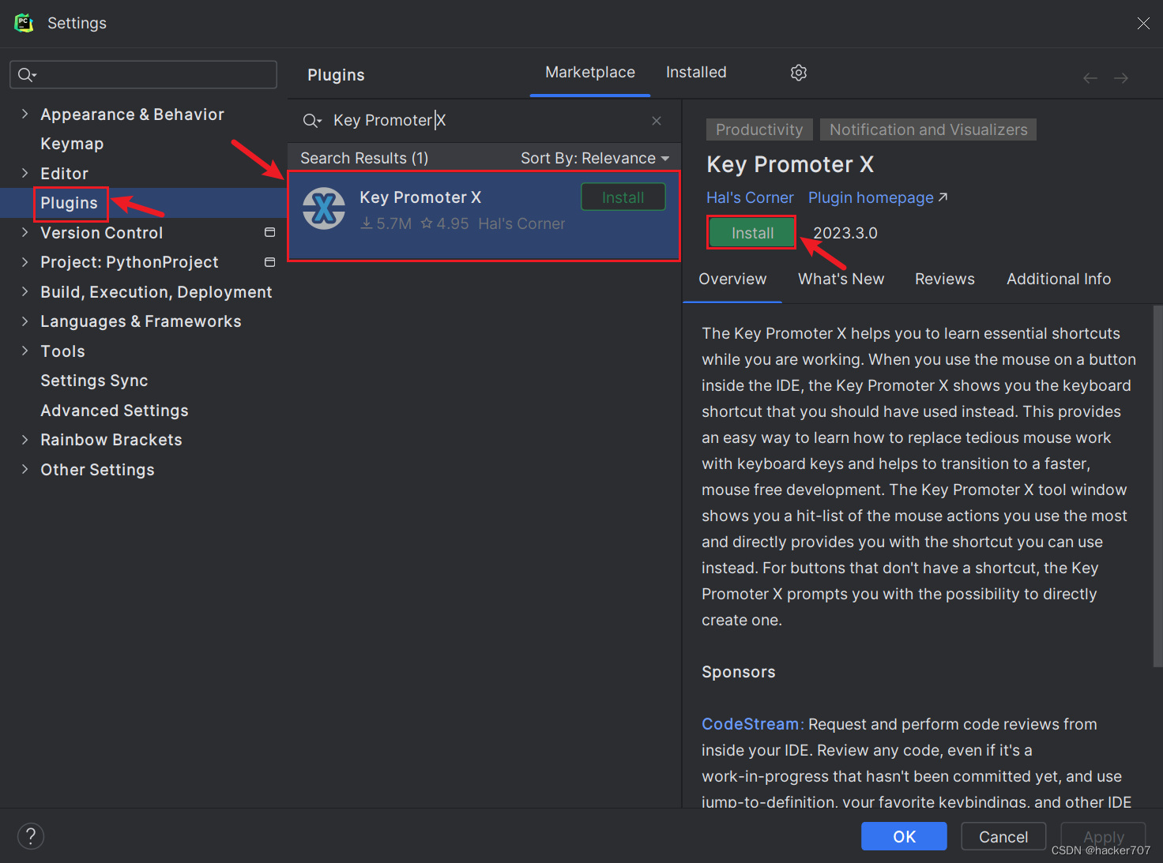Expand Appearance & Behavior tree node
Image resolution: width=1163 pixels, height=863 pixels.
[x=24, y=114]
